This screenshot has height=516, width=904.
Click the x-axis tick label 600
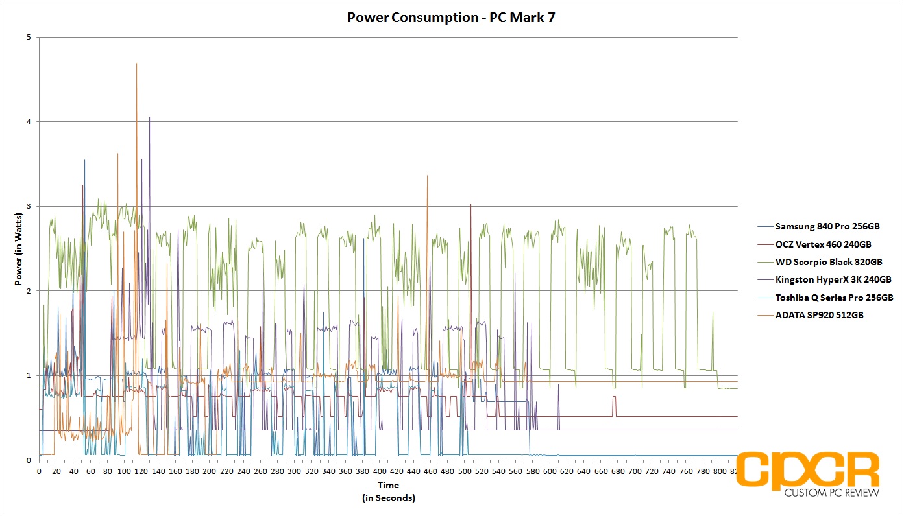click(x=550, y=471)
